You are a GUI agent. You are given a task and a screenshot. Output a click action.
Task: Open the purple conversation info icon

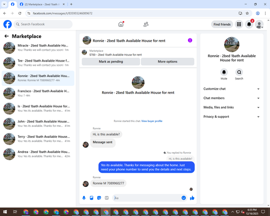pyautogui.click(x=190, y=40)
